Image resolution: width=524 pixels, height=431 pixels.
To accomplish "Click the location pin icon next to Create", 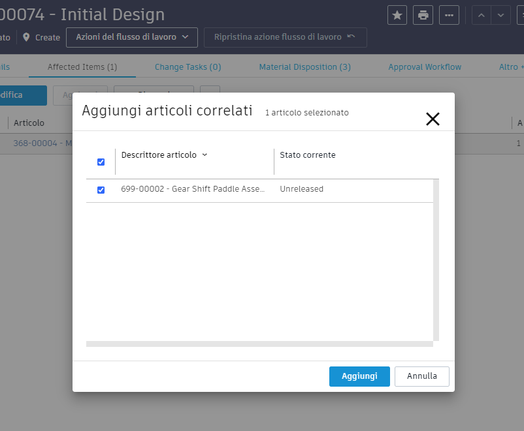I will 26,37.
